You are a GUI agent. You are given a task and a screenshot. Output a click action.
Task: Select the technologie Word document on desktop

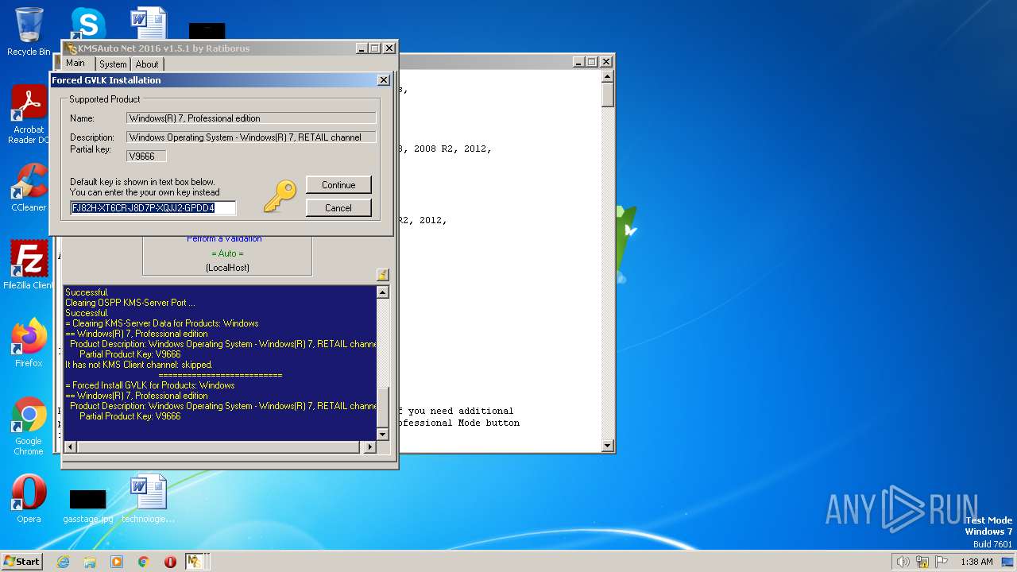148,499
